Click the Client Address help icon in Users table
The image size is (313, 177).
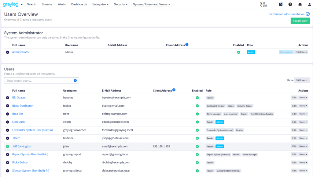click(x=174, y=90)
